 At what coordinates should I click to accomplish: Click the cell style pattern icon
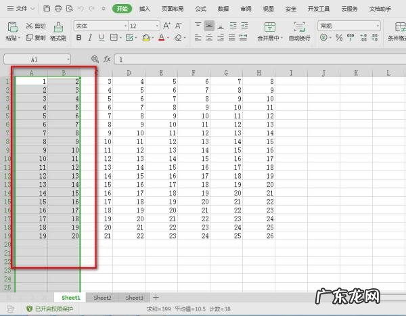(129, 38)
